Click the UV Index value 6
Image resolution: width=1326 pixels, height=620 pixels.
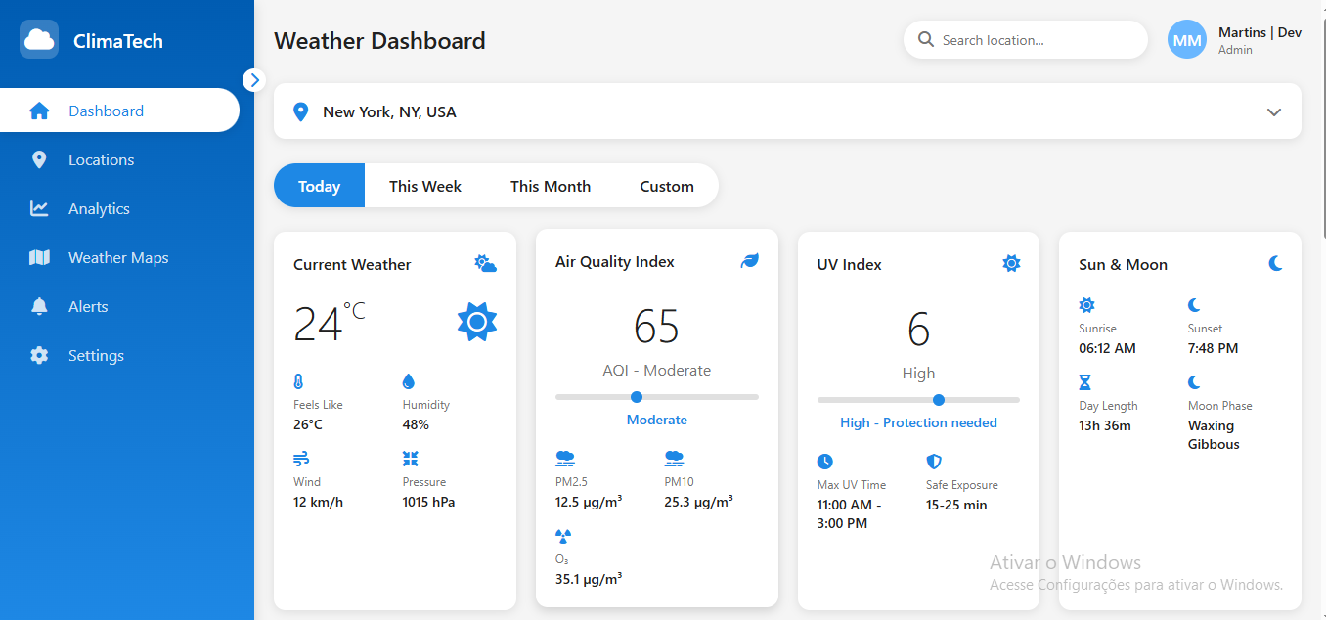click(x=918, y=330)
